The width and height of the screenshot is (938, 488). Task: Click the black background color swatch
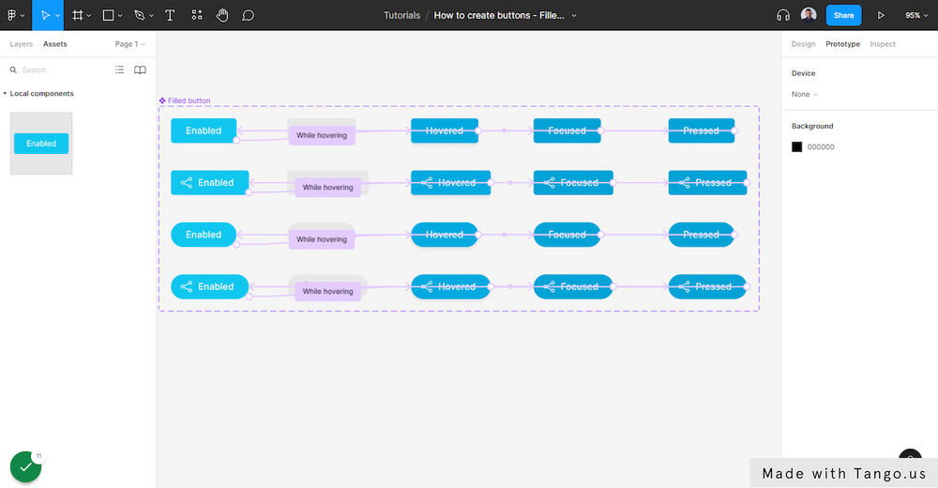pyautogui.click(x=796, y=146)
